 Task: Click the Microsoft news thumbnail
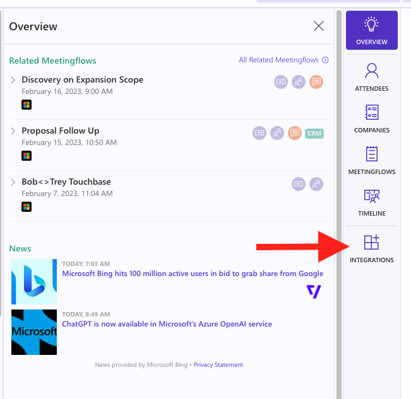tap(34, 332)
